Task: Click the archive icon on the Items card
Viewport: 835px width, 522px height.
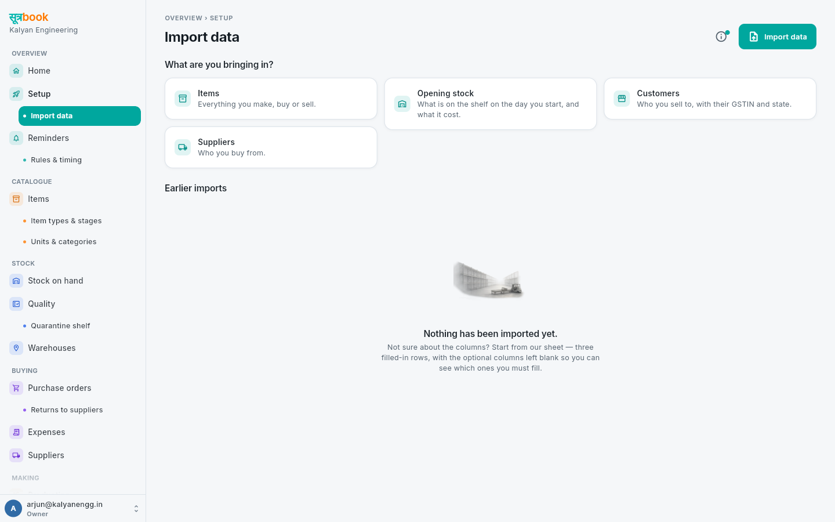Action: pos(183,99)
